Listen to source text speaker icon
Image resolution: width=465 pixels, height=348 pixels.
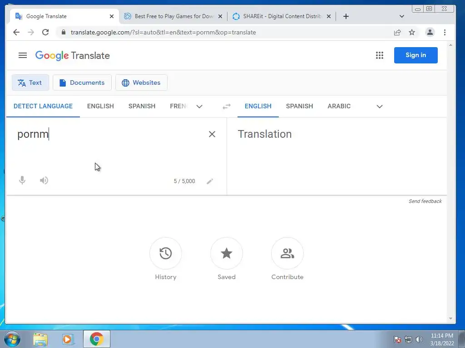pyautogui.click(x=44, y=180)
